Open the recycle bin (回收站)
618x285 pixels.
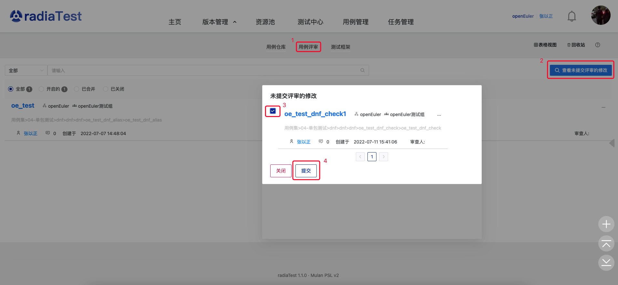point(576,45)
